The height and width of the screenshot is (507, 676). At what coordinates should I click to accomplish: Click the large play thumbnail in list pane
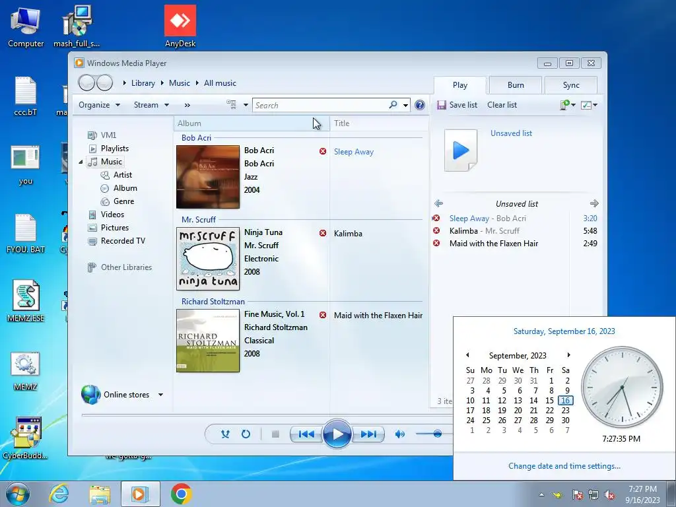coord(461,151)
